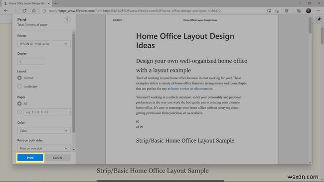The width and height of the screenshot is (324, 182).
Task: Select the Home Office Layout Design tab
Action: click(x=27, y=3)
